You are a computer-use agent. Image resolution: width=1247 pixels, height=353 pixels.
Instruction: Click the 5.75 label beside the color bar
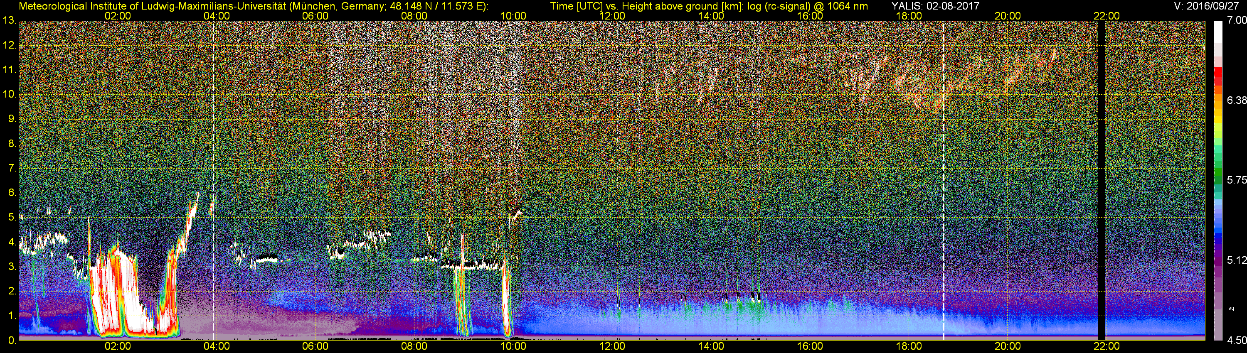click(x=1236, y=180)
